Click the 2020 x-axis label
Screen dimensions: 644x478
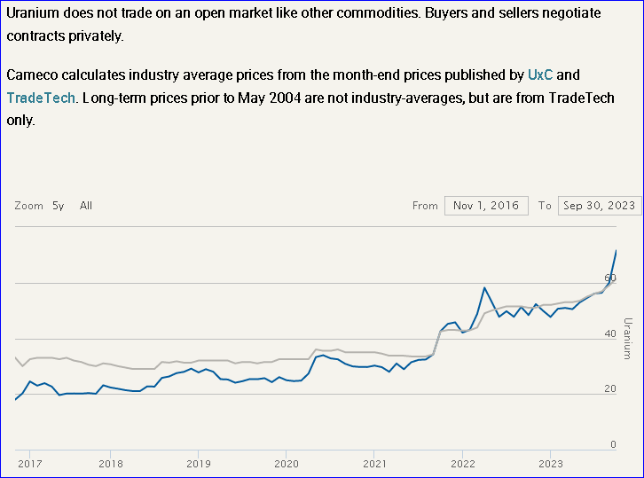tap(287, 463)
